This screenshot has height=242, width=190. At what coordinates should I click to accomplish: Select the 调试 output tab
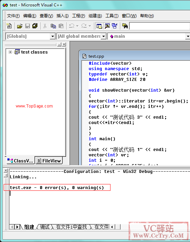point(45,227)
